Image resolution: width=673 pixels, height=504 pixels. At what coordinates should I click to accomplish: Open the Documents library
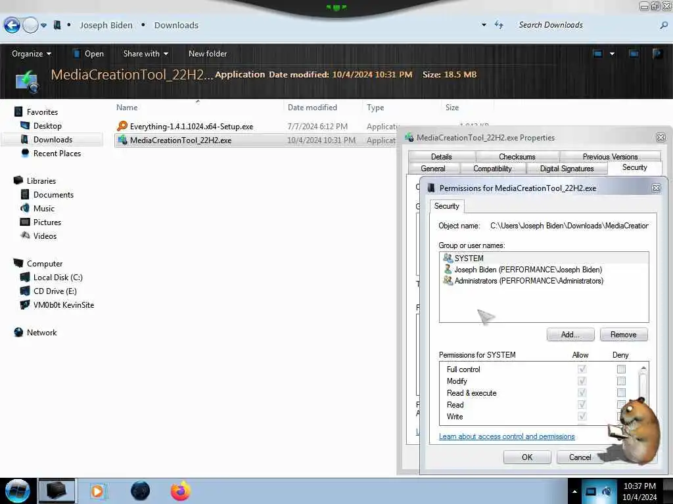coord(53,194)
